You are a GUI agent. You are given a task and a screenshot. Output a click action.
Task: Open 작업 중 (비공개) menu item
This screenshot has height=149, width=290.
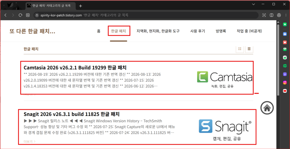(x=249, y=31)
